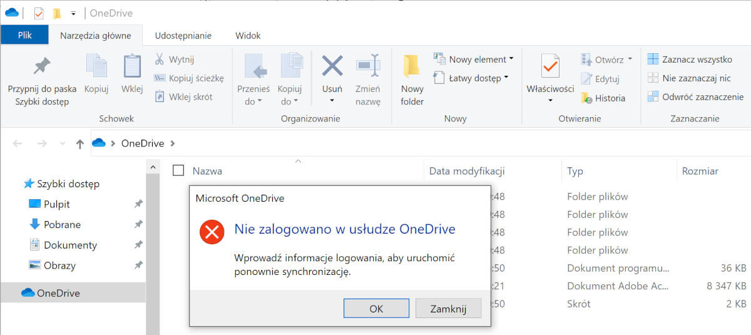Click the Dokument Adobe Ac... type cell
751x335 pixels.
tap(618, 286)
